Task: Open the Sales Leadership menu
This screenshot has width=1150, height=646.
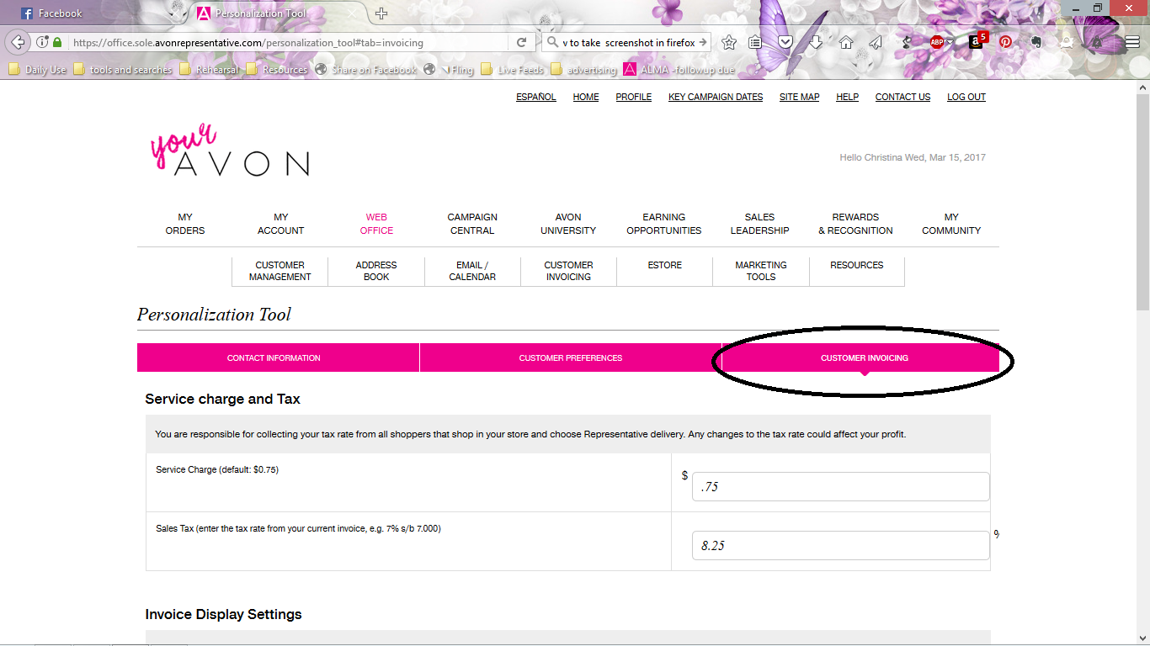Action: click(759, 224)
